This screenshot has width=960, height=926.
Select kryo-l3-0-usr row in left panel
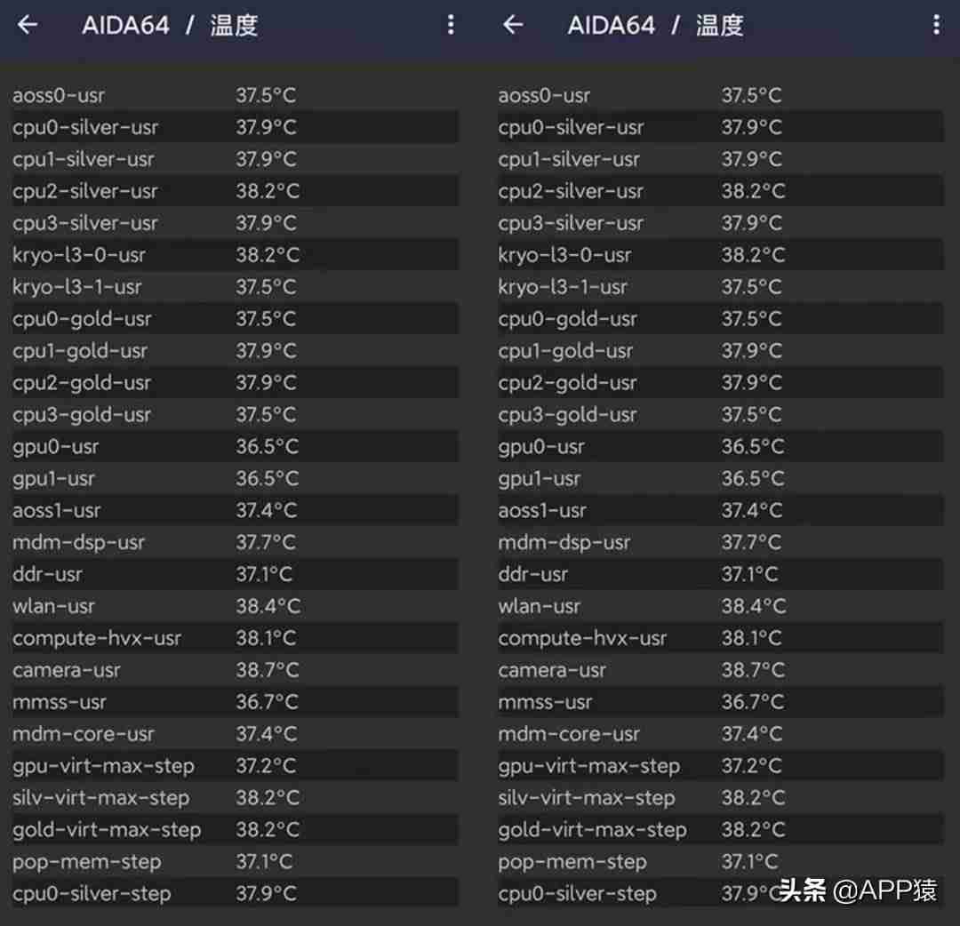[235, 254]
